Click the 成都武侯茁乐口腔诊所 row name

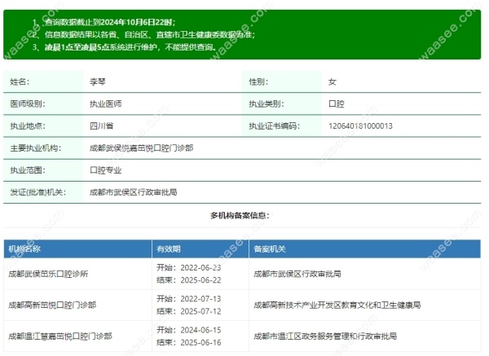pyautogui.click(x=48, y=274)
